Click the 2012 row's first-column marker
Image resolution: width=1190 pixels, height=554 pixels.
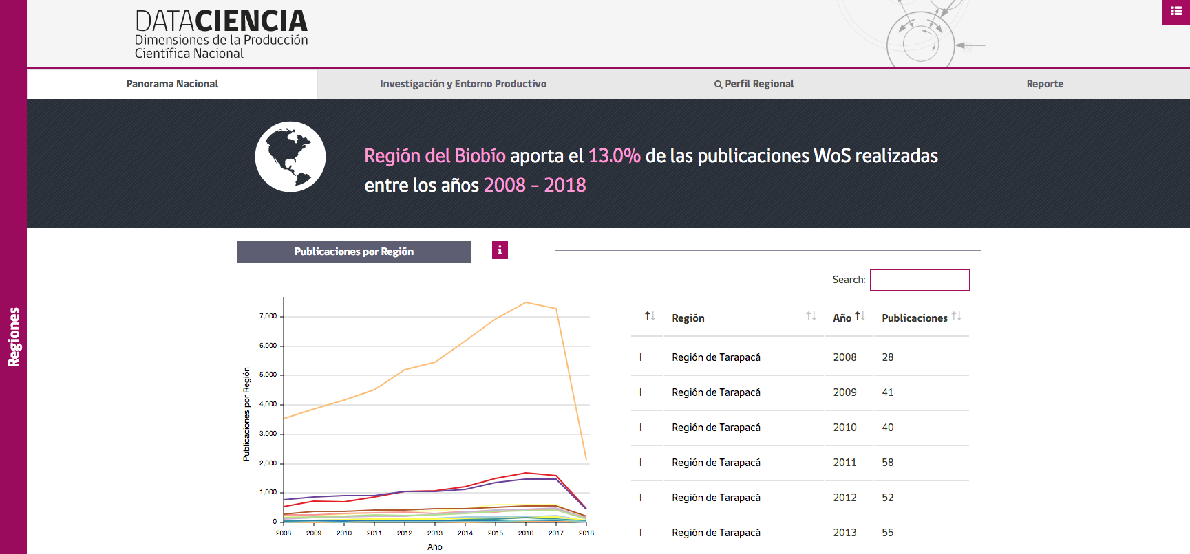pos(641,498)
